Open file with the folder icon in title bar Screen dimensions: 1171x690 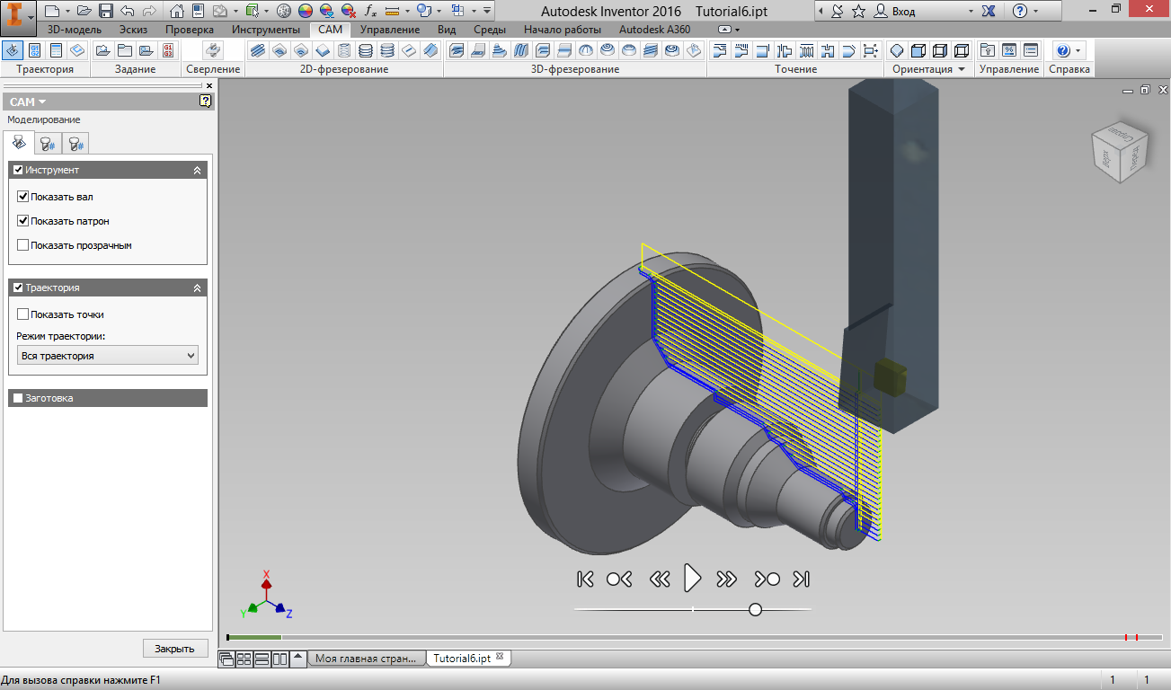[84, 12]
